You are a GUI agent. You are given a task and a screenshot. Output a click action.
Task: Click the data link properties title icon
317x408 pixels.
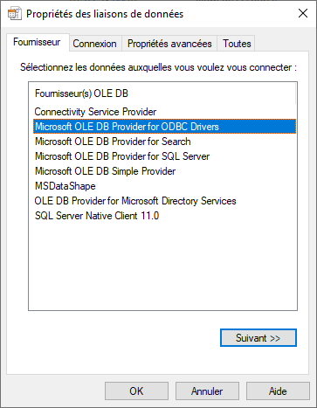[15, 14]
